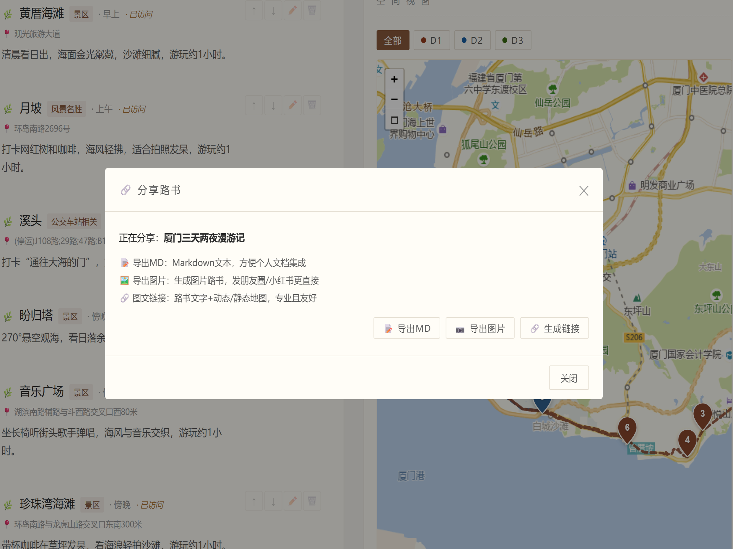Click the 明发商业广场 label on the map
This screenshot has width=733, height=549.
[x=667, y=185]
